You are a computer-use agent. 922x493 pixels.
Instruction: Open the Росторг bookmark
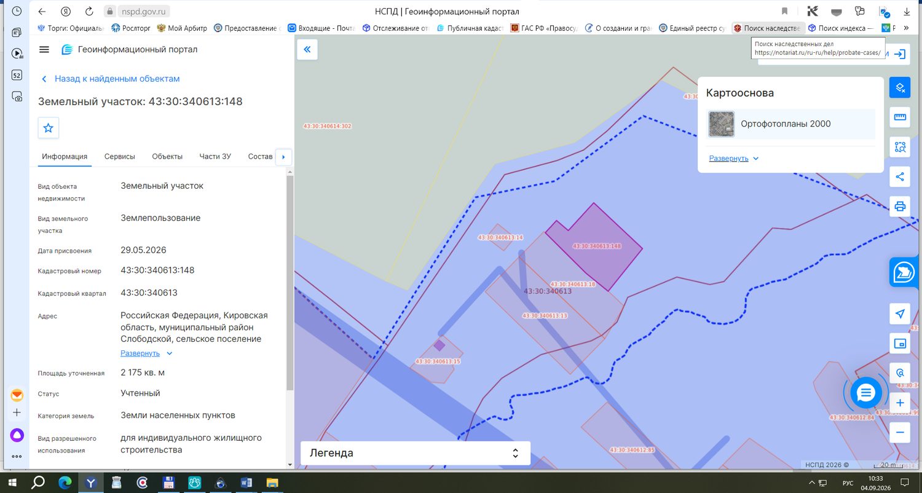(x=132, y=28)
